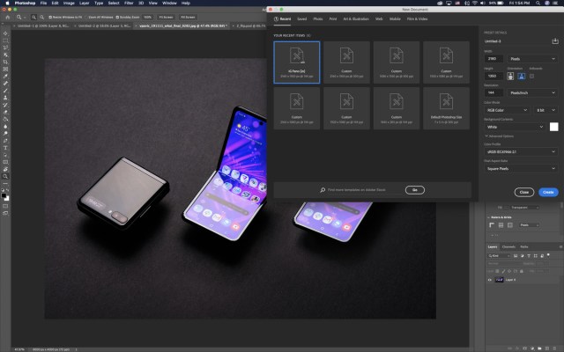564x352 pixels.
Task: Click the 100% zoom button
Action: point(147,18)
